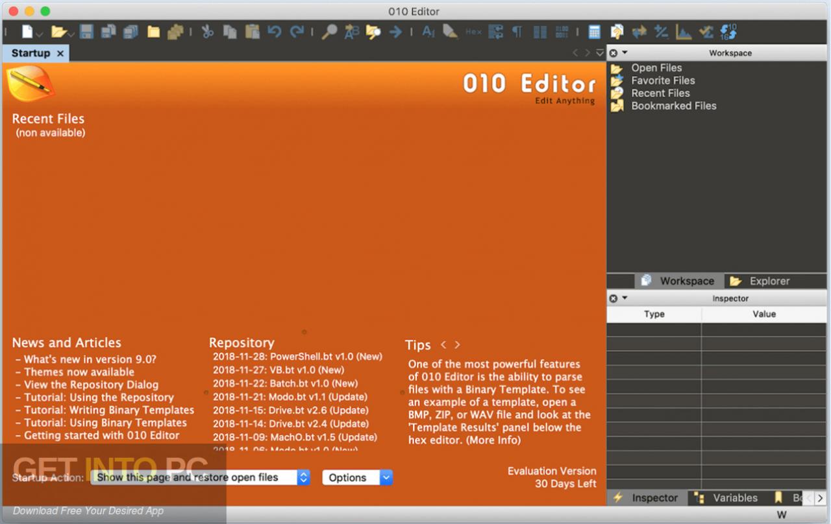This screenshot has width=831, height=524.
Task: Click the Value column header
Action: 764,314
